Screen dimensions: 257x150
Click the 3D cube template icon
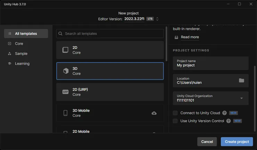(x=65, y=71)
